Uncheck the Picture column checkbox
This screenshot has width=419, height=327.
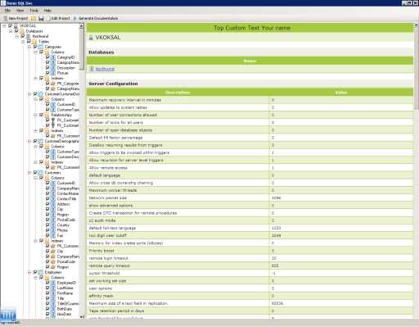(x=47, y=73)
